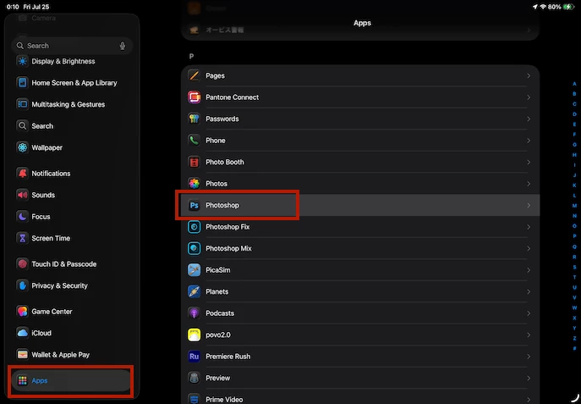Click the "Photoshop Mix" row label
The width and height of the screenshot is (581, 404).
pyautogui.click(x=228, y=248)
